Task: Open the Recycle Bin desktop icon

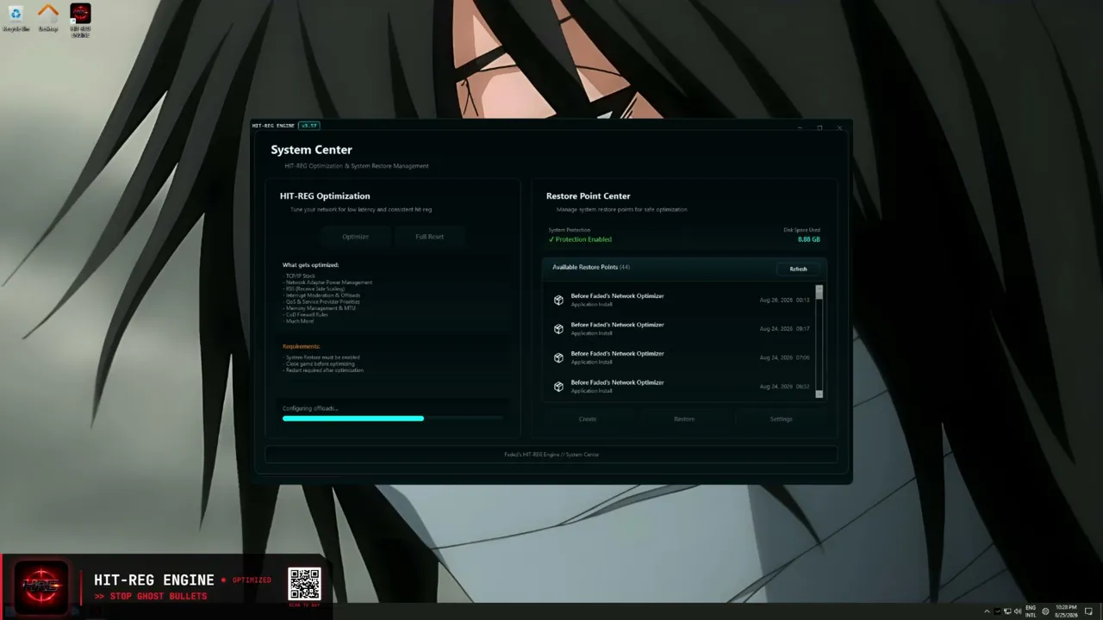Action: [16, 17]
